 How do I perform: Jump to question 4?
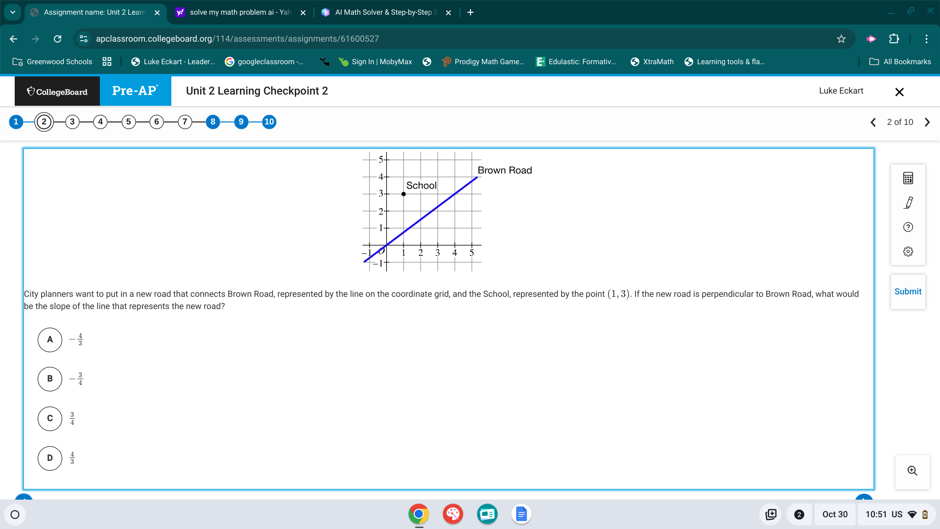coord(100,122)
